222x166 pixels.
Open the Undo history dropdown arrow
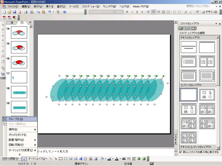(53, 12)
